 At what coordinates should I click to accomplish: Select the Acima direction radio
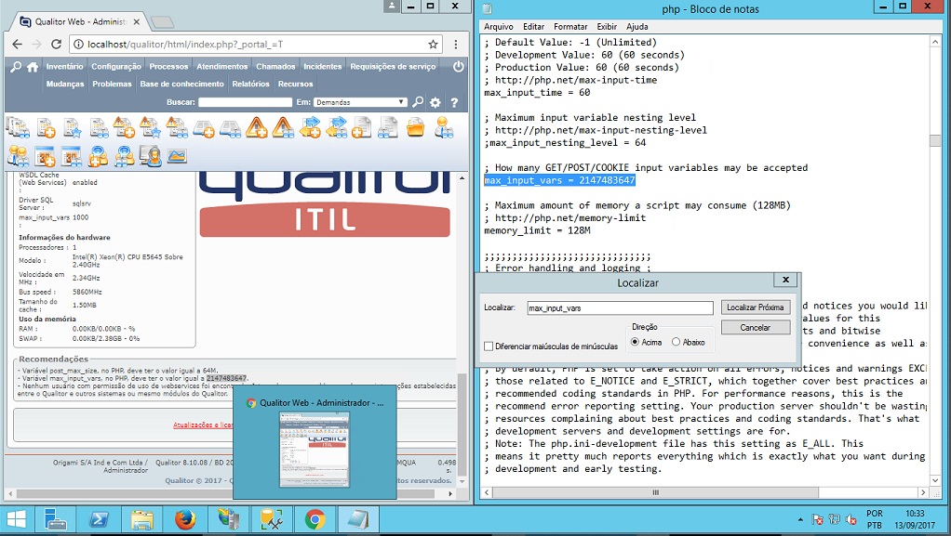click(x=635, y=342)
